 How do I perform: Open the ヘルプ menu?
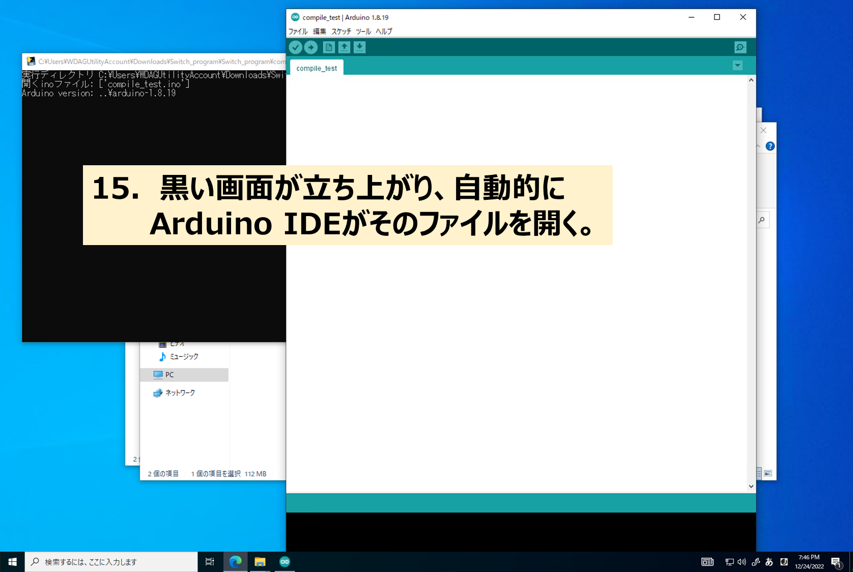point(384,32)
